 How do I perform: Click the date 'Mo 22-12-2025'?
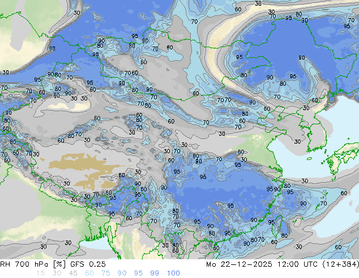click(x=239, y=264)
